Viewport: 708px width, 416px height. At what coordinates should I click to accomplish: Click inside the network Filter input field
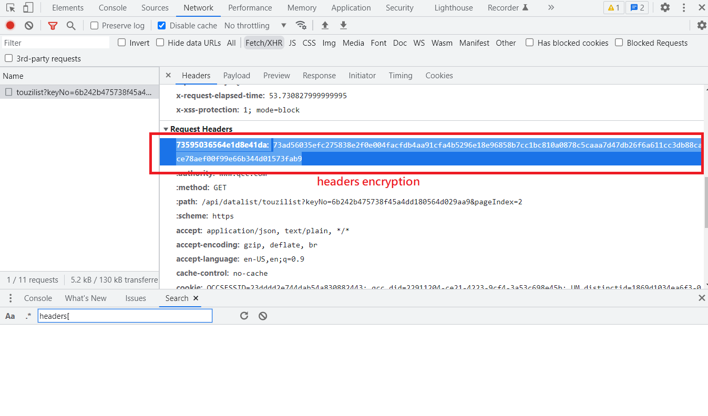click(55, 43)
